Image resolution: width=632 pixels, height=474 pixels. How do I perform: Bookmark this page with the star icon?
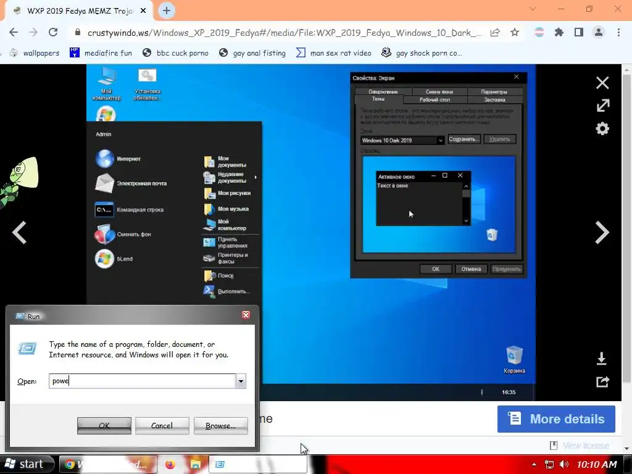[x=515, y=32]
